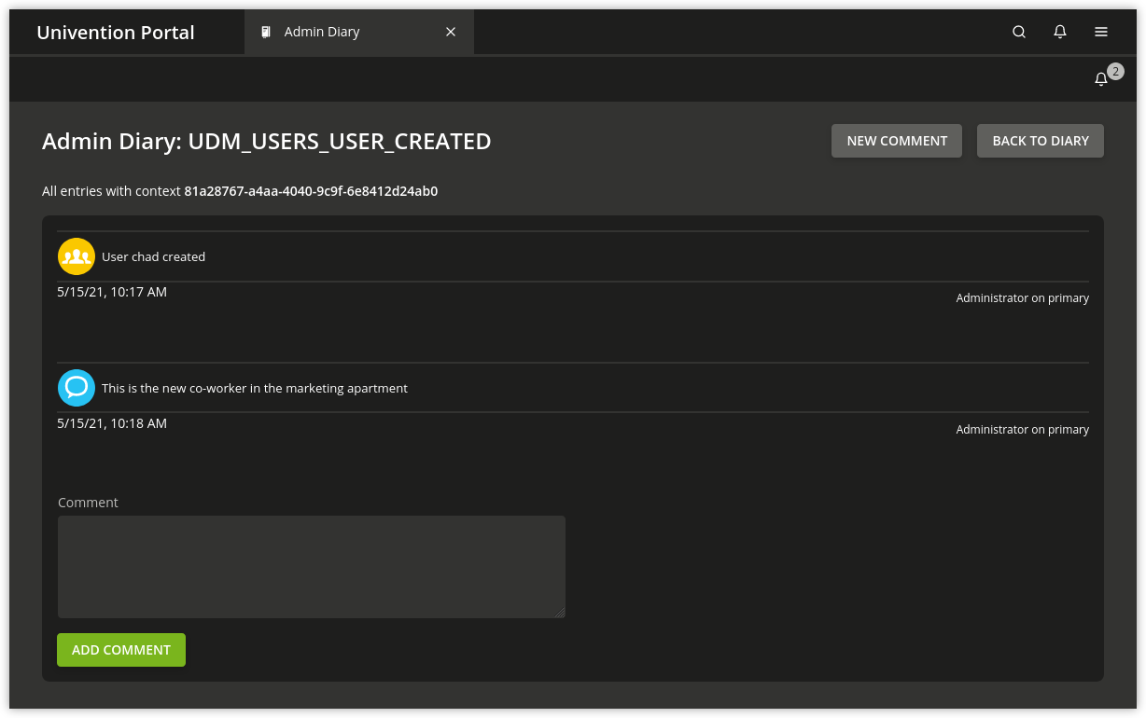Go to Univention Portal home tab

pos(116,32)
